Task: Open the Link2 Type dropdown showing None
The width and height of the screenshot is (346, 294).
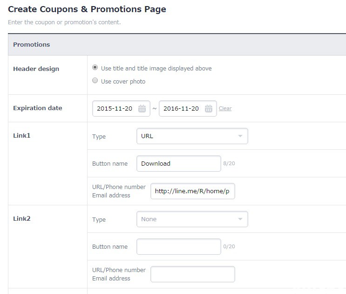Action: pos(192,219)
